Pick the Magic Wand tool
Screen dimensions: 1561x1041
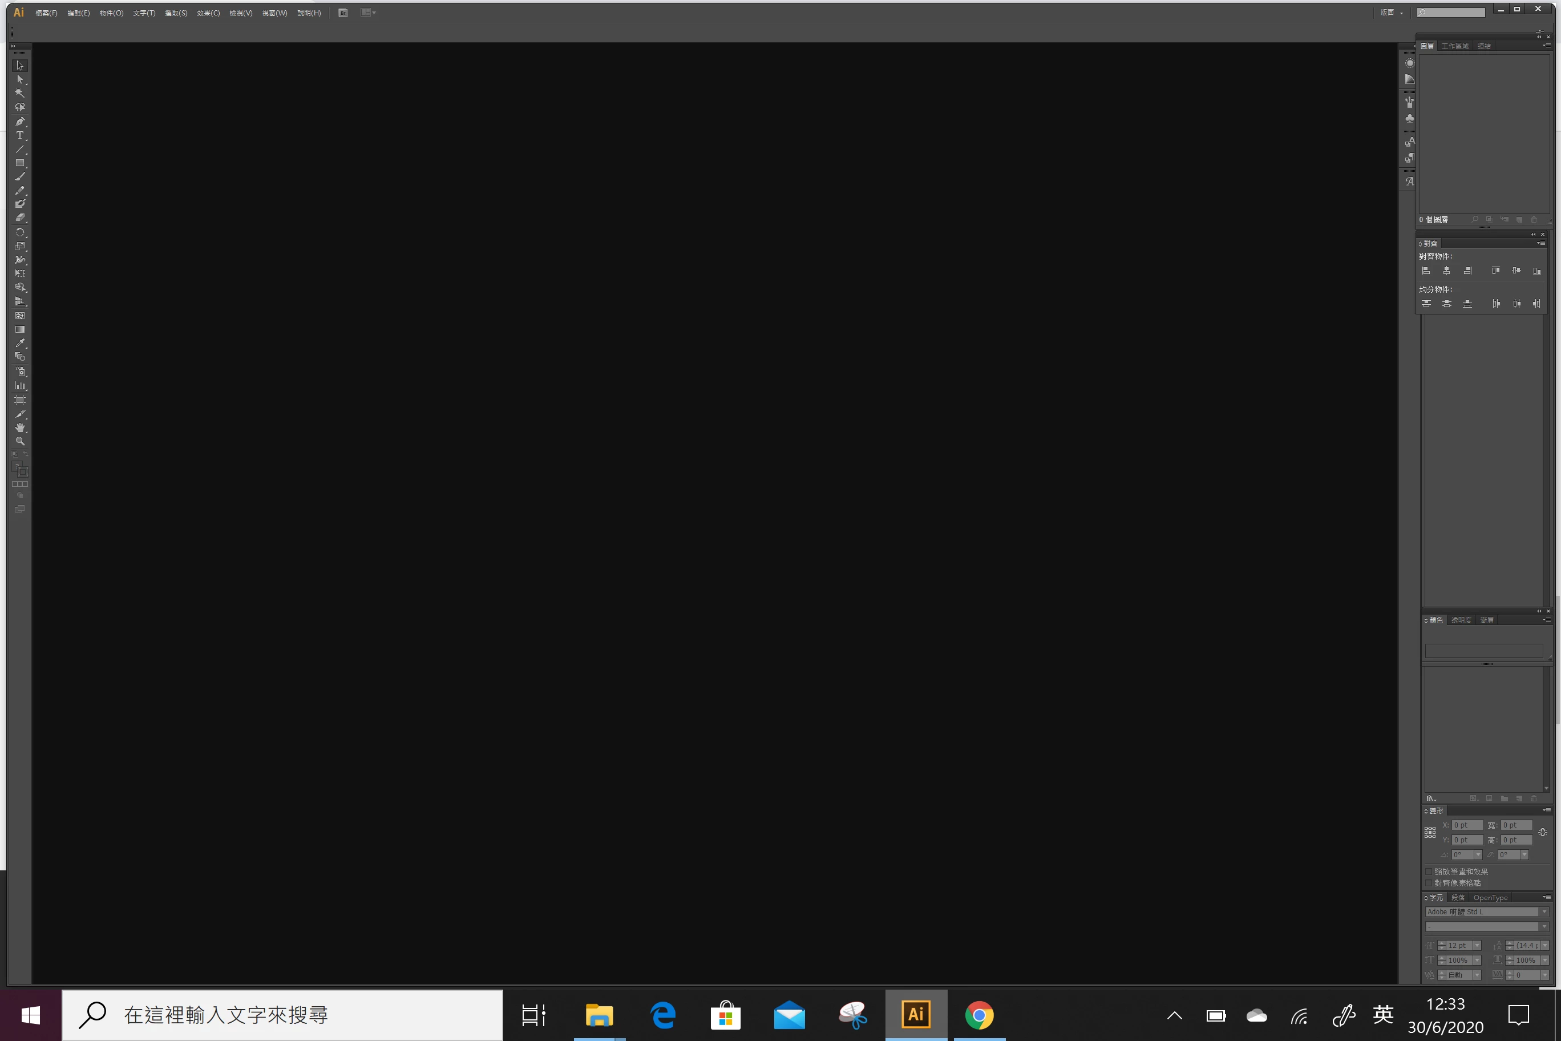(x=20, y=94)
